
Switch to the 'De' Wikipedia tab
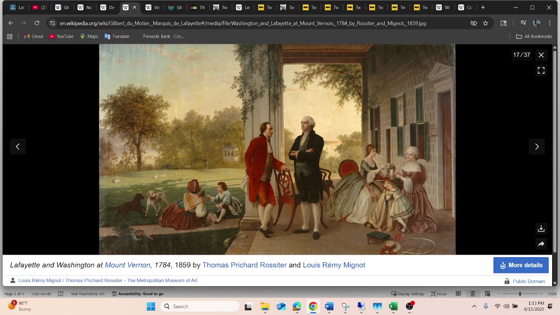(108, 7)
